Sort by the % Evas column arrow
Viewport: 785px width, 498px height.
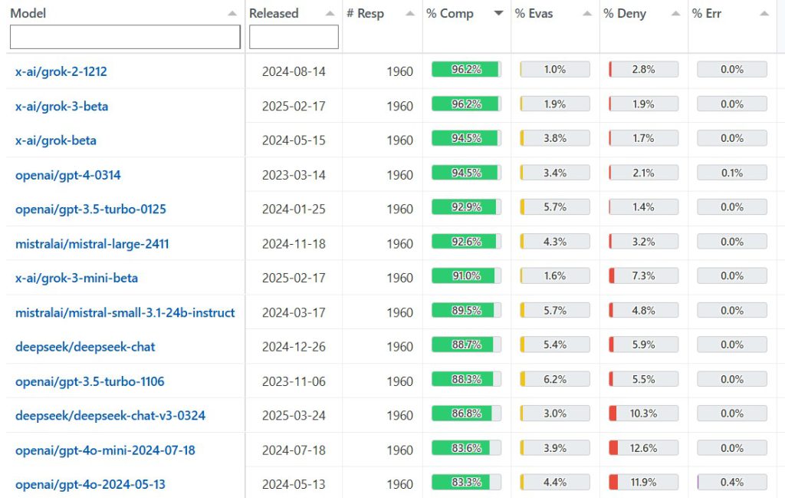click(587, 14)
